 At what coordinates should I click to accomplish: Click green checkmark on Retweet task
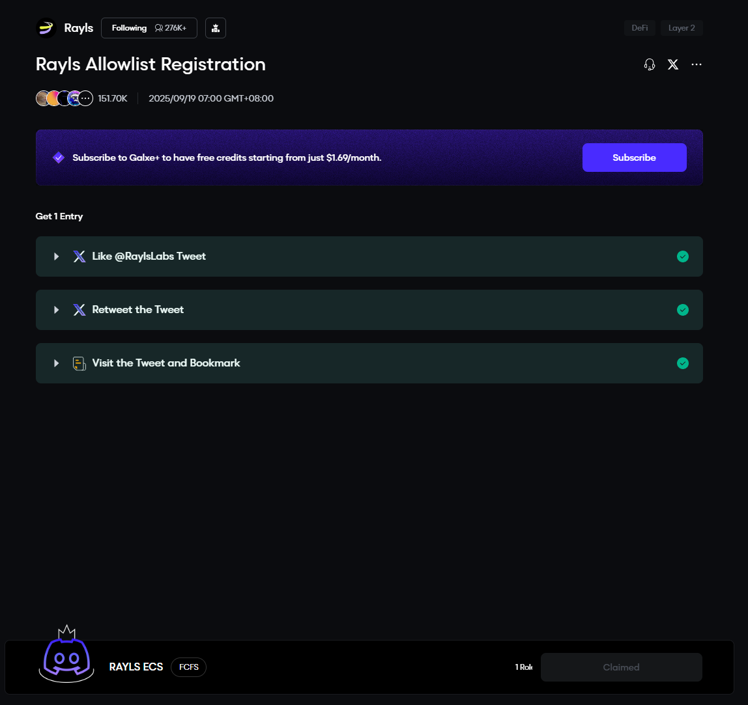(682, 310)
